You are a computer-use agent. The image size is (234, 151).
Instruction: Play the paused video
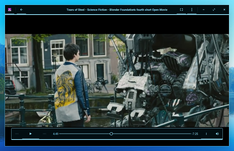30,134
